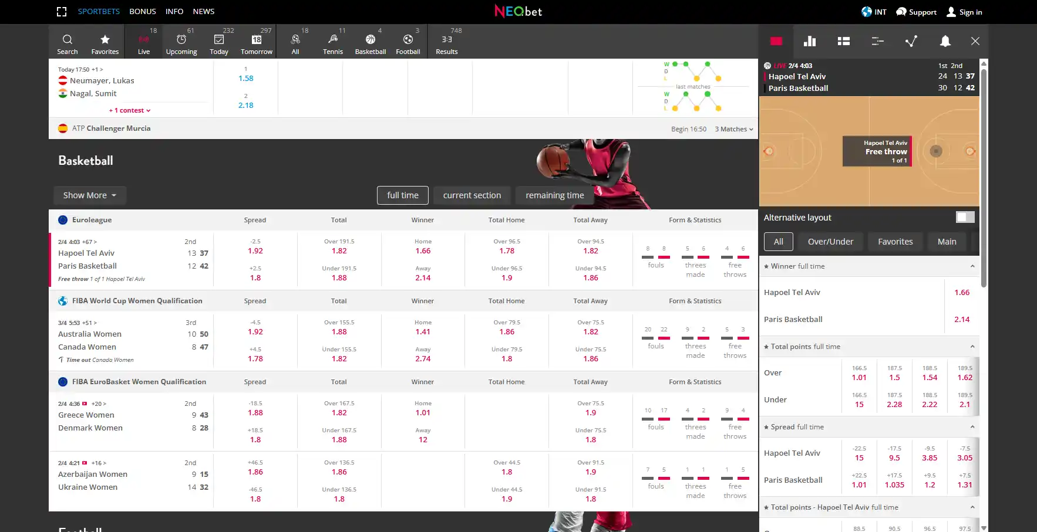Open statistics bar-chart icon in match panel
The width and height of the screenshot is (1037, 532).
(x=810, y=41)
